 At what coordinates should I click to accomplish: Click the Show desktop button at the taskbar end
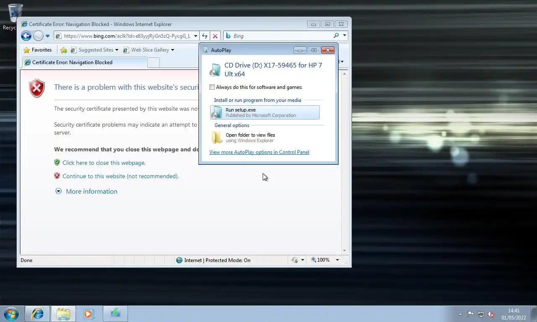534,314
